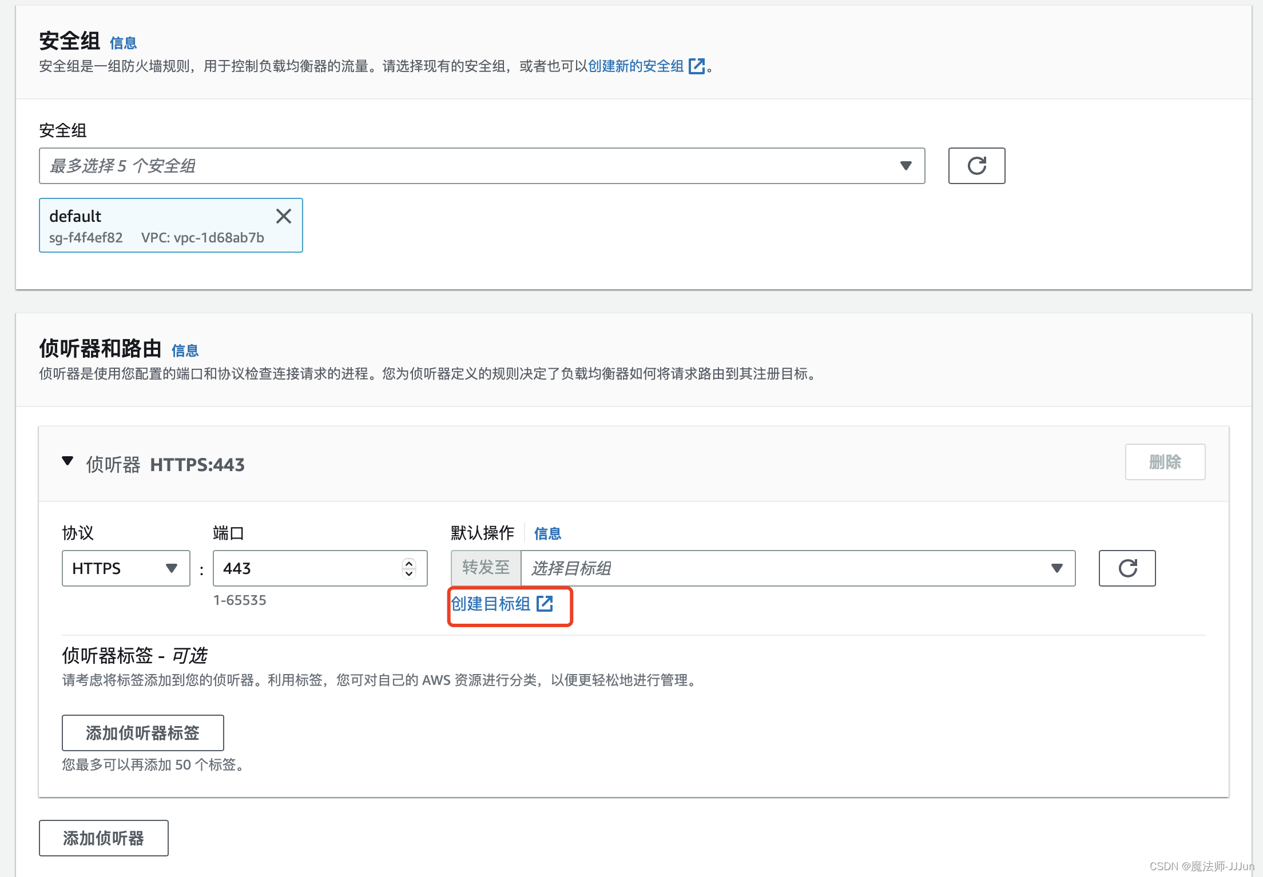Click 添加侦听器标签 button
This screenshot has height=877, width=1263.
click(x=142, y=733)
